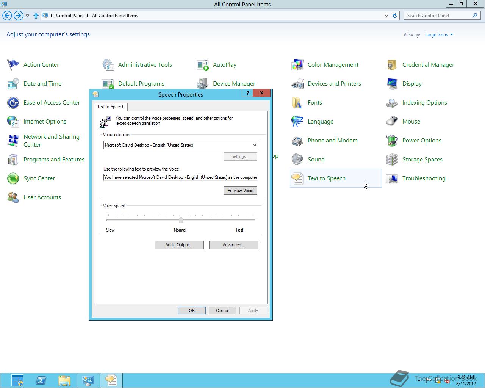485x388 pixels.
Task: Open the Network and Sharing Center icon
Action: [13, 141]
